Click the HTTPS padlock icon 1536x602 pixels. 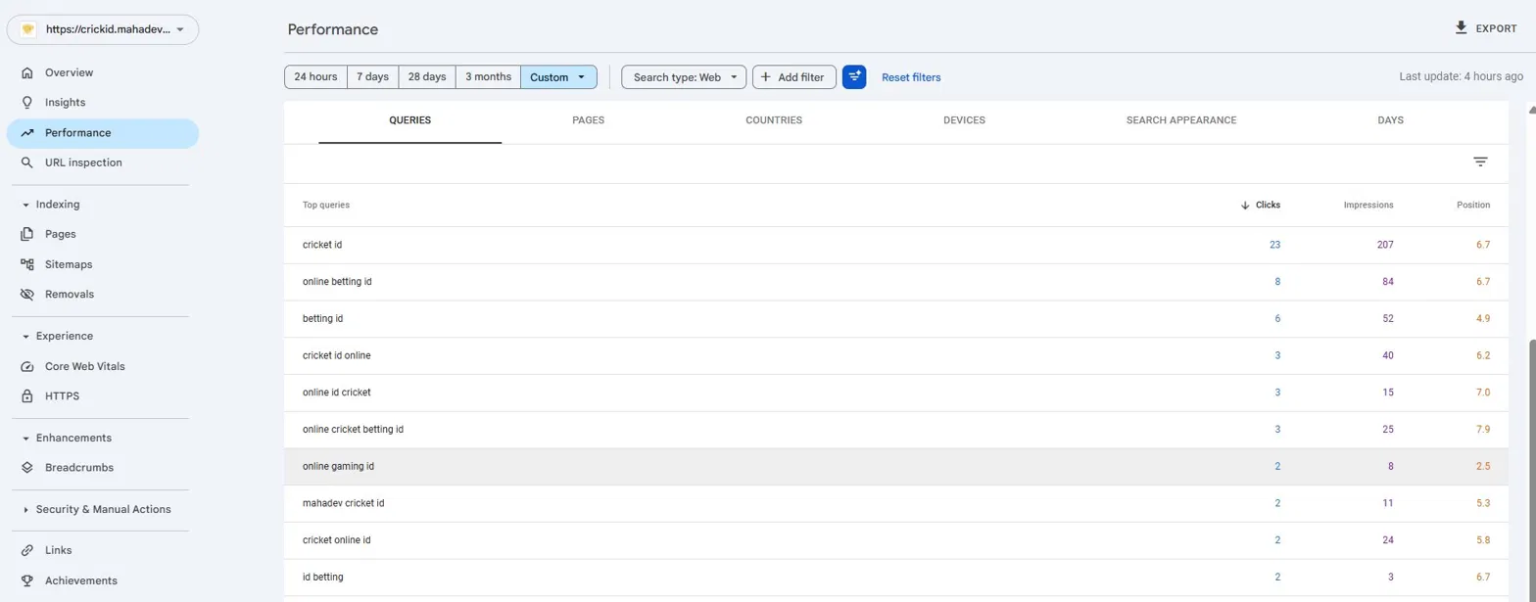(26, 396)
